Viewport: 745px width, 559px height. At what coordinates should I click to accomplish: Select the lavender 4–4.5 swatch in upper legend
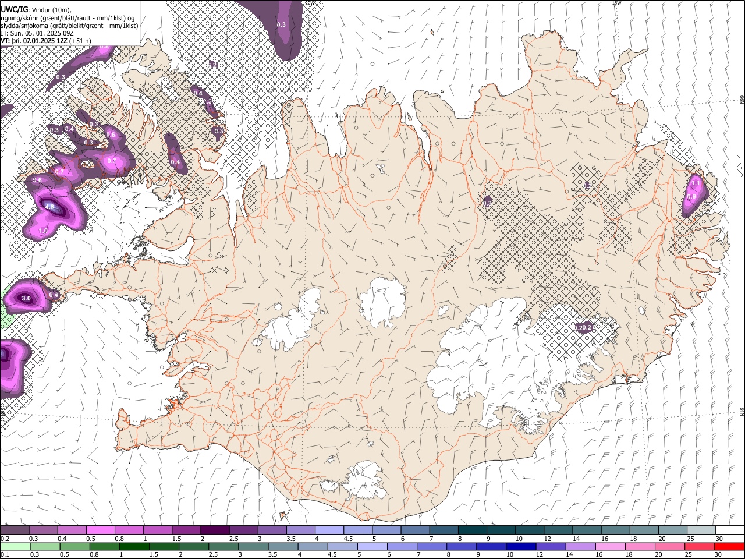coord(329,530)
